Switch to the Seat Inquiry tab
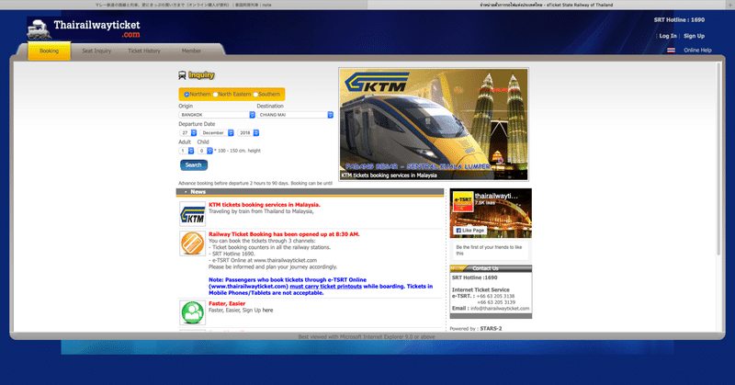735x385 pixels. (x=96, y=51)
